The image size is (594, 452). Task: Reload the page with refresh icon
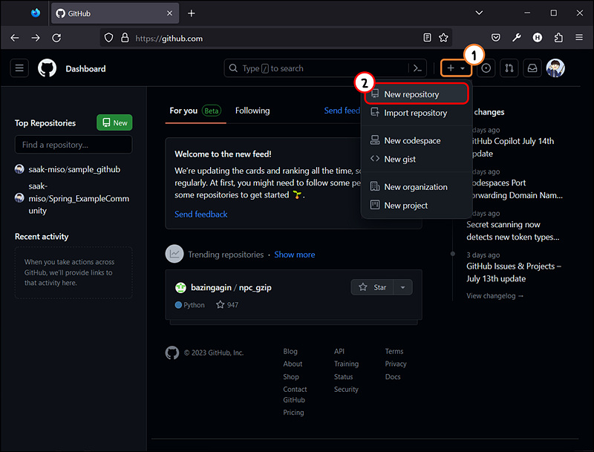[x=56, y=38]
